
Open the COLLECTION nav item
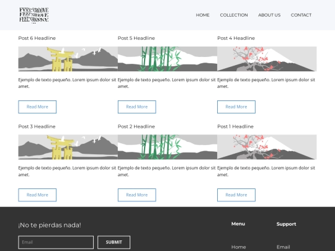[234, 15]
